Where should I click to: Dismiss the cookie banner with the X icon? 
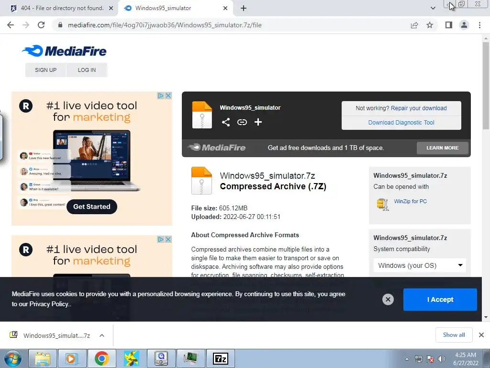point(388,299)
